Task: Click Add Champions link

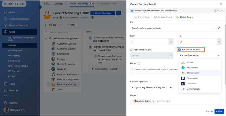Action: 72,18
